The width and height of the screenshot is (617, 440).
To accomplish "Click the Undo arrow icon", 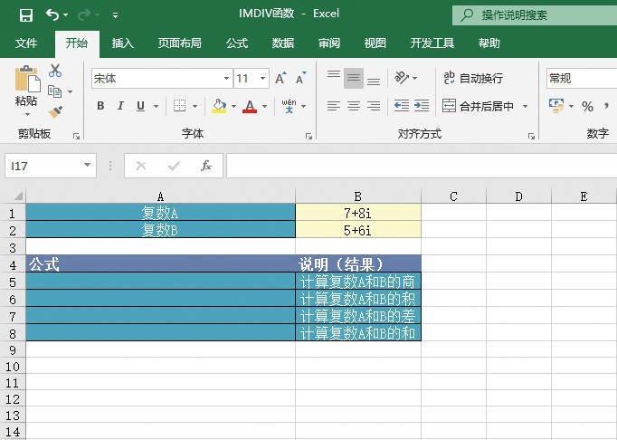I will click(x=52, y=15).
